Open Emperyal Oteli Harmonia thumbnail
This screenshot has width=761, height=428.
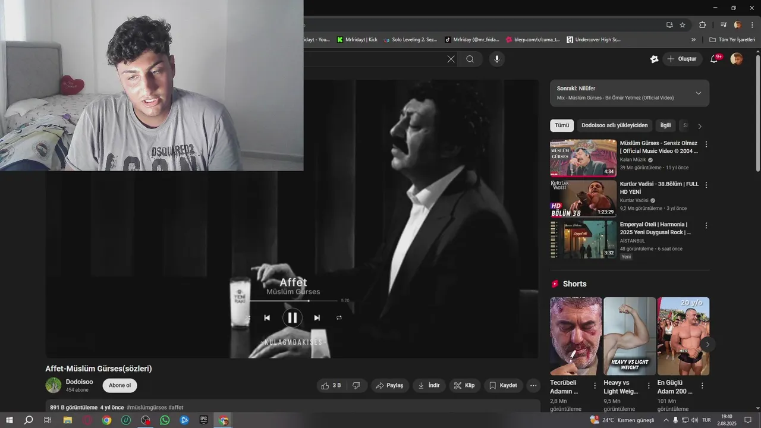(583, 239)
